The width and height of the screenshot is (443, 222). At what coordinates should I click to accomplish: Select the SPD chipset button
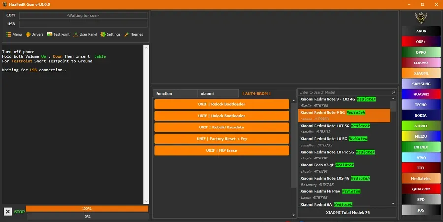point(421,199)
